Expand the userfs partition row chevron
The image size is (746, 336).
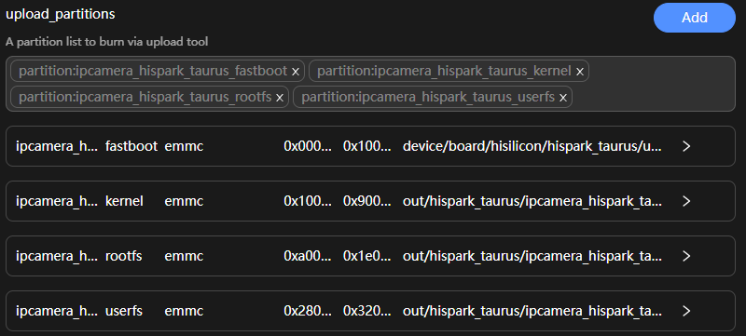[x=686, y=311]
